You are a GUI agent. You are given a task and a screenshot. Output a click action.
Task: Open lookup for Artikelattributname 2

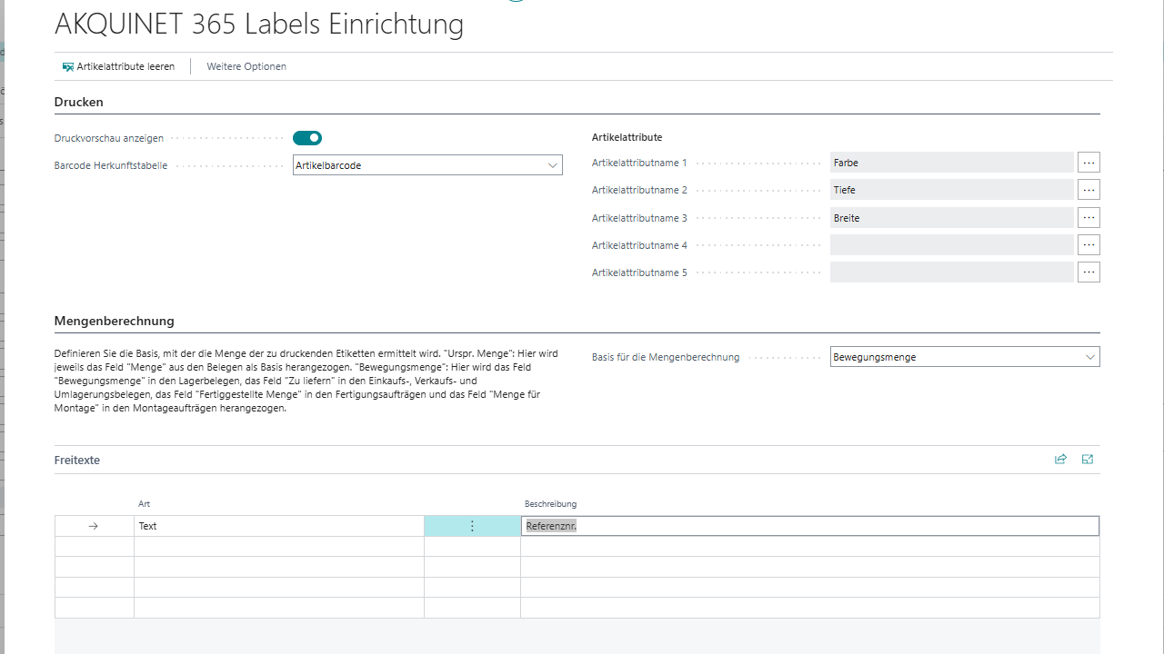click(1089, 190)
